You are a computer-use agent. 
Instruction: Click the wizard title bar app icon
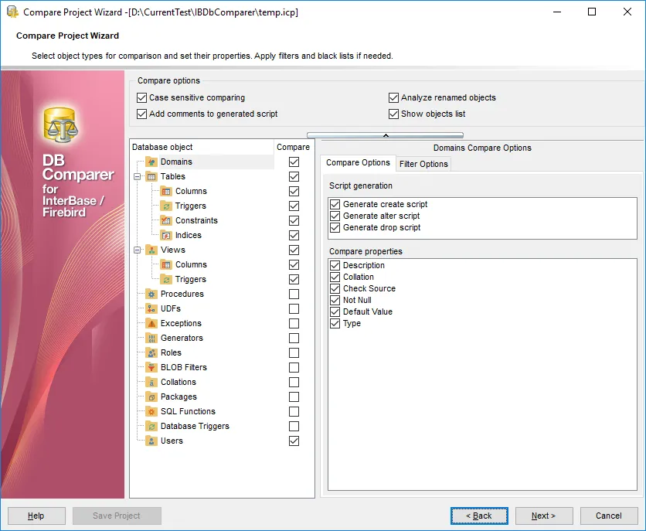(12, 12)
